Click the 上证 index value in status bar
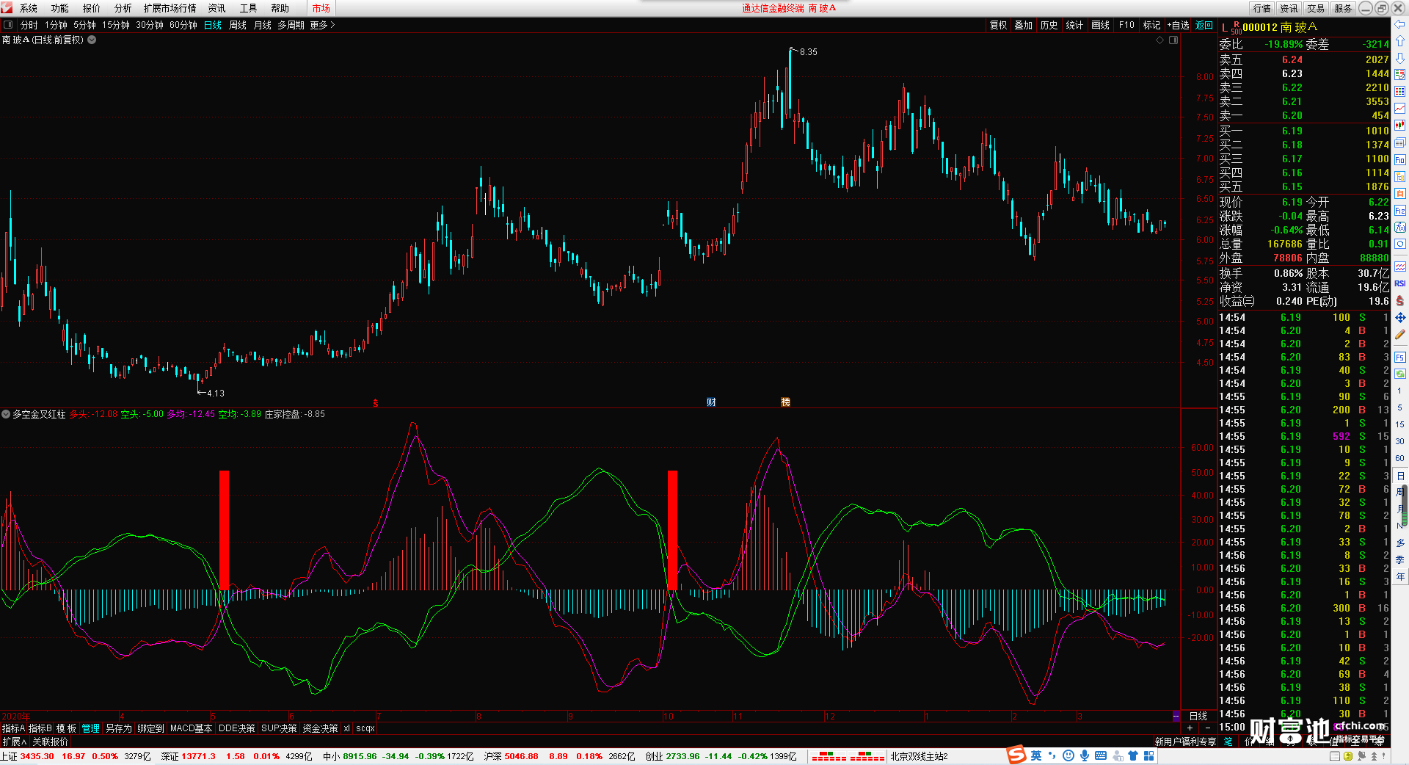The image size is (1409, 765). [x=37, y=756]
